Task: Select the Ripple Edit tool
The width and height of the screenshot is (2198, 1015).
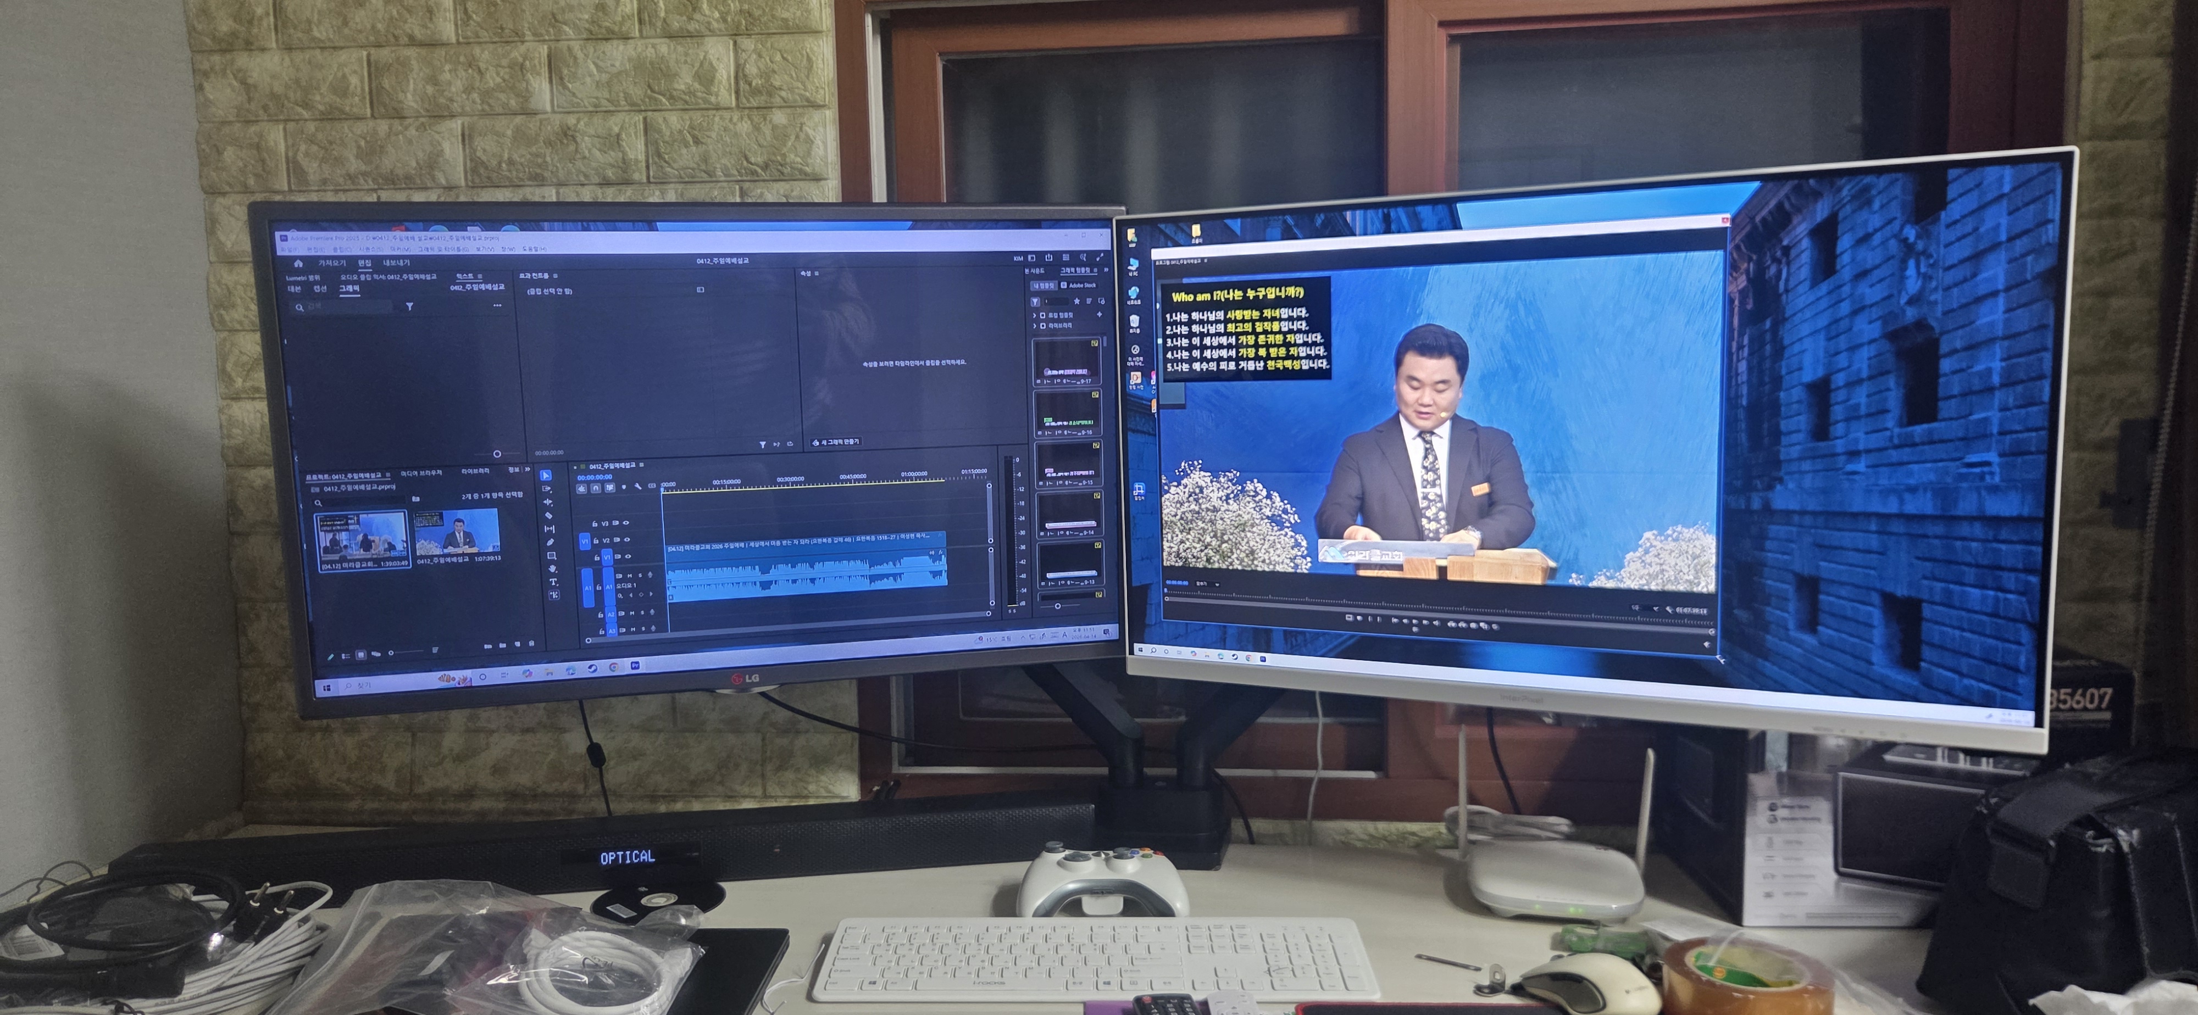Action: pos(548,503)
